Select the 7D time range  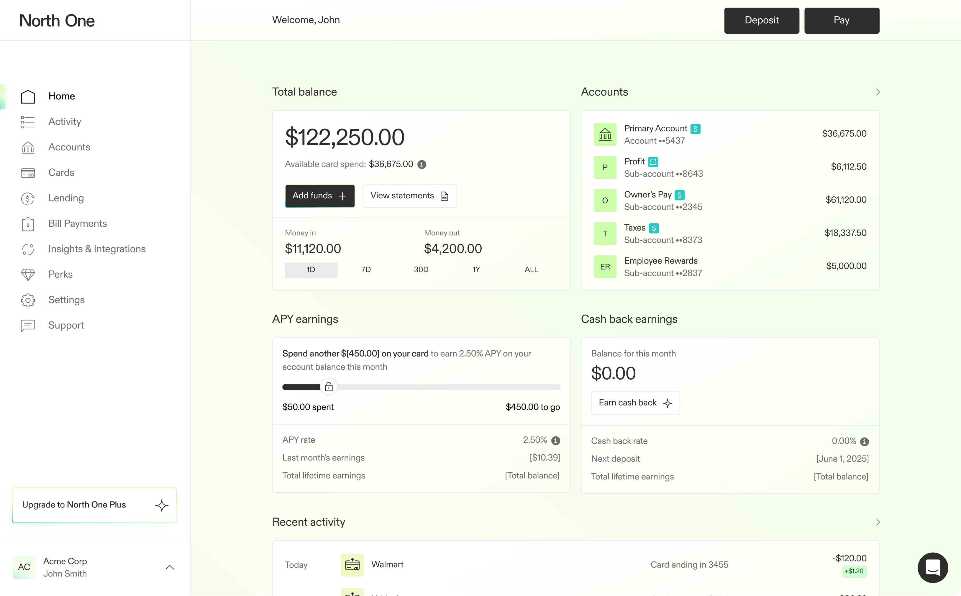click(x=366, y=270)
